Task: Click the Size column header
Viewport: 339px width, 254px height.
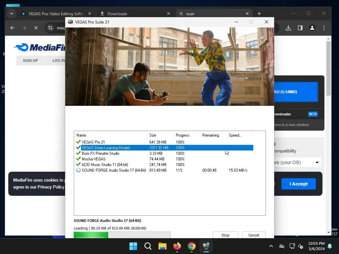Action: [x=160, y=135]
